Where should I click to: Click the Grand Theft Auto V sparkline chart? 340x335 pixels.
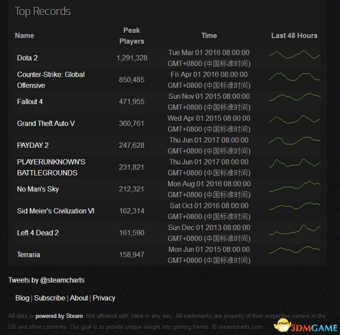(x=294, y=120)
